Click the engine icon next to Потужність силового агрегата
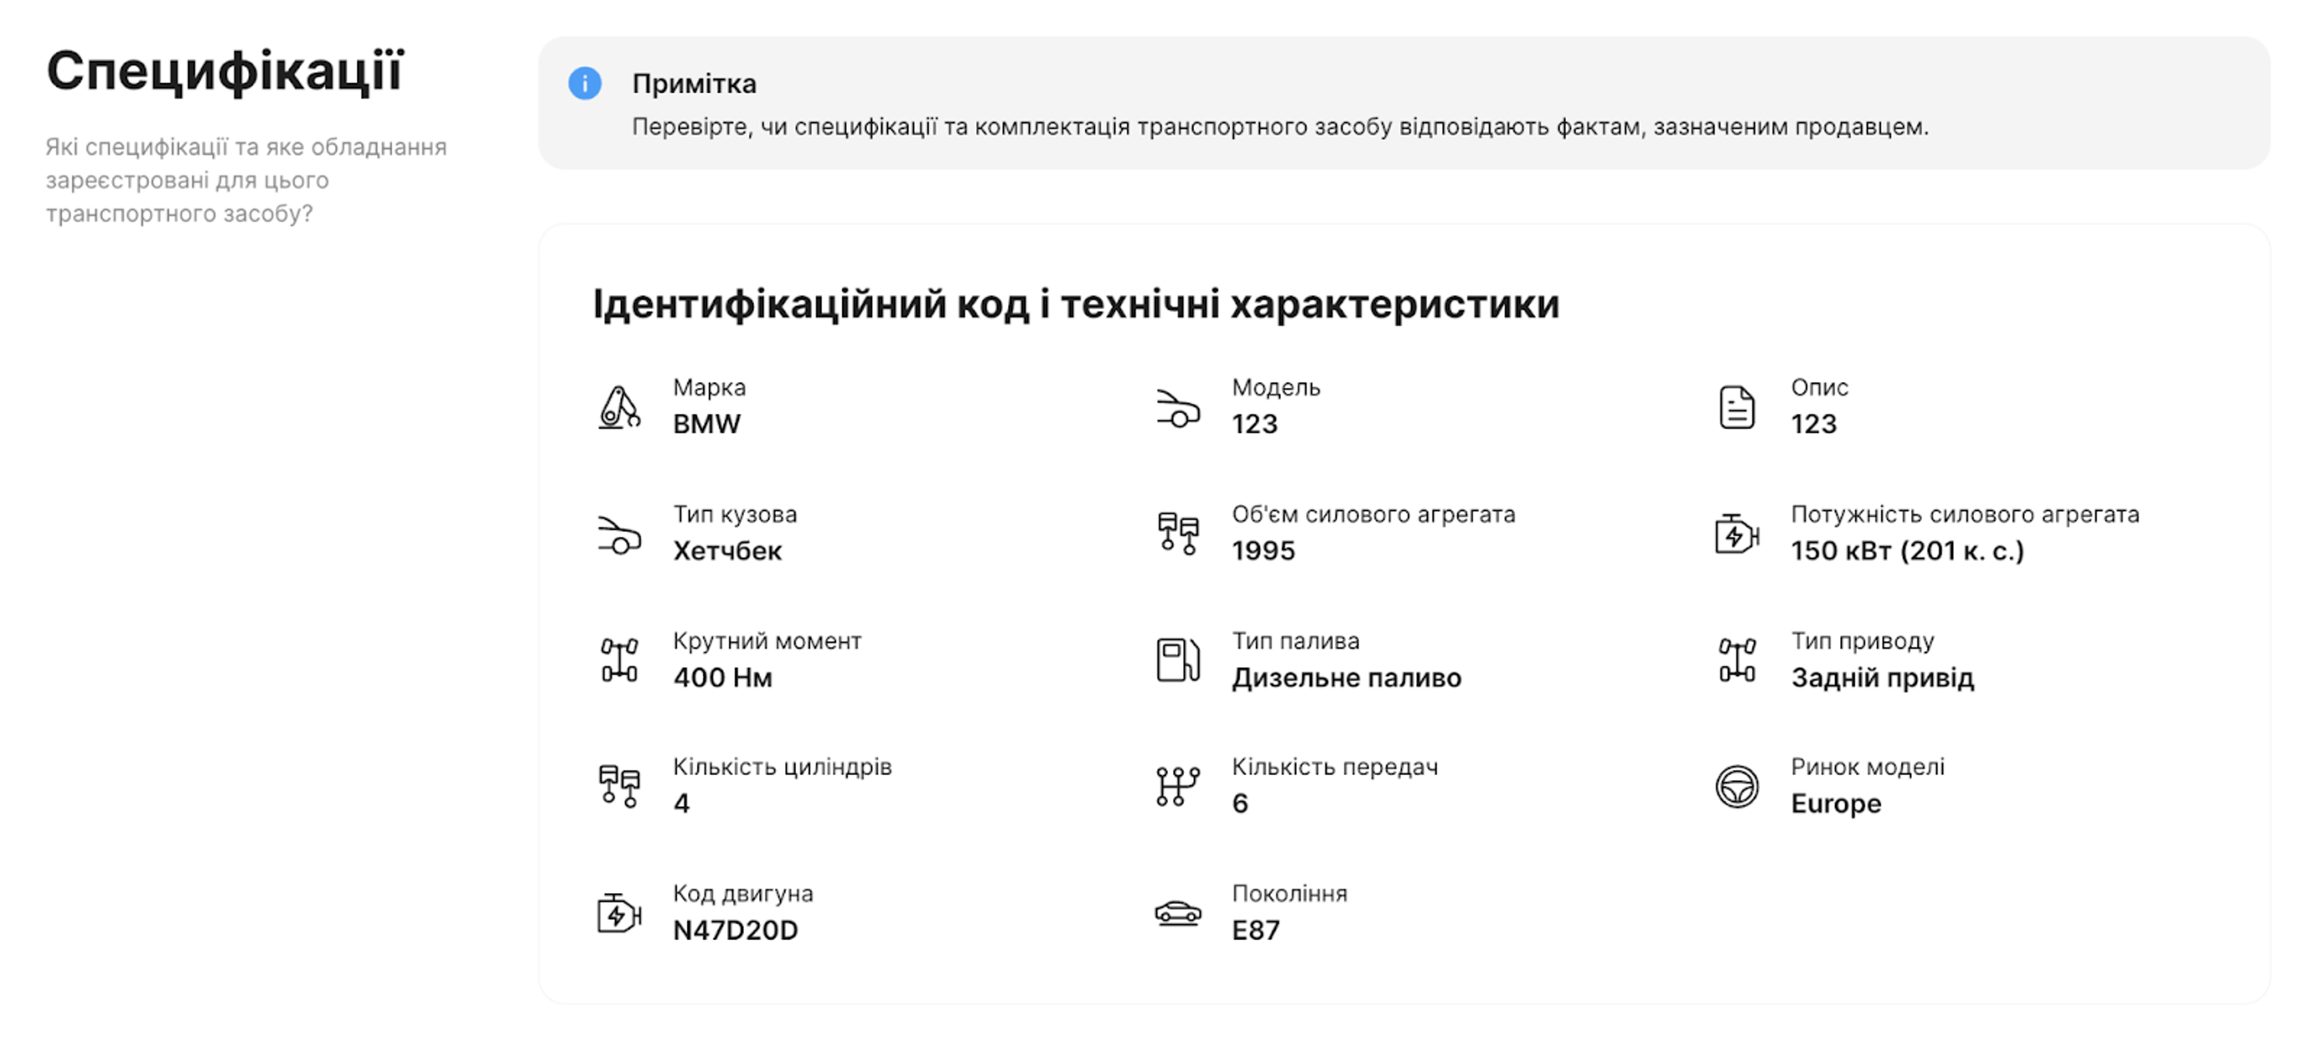 1736,534
